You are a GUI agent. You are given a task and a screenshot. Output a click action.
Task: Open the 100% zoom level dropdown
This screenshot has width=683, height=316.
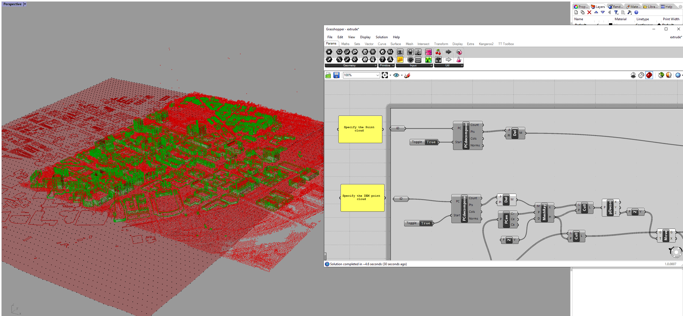coord(377,75)
